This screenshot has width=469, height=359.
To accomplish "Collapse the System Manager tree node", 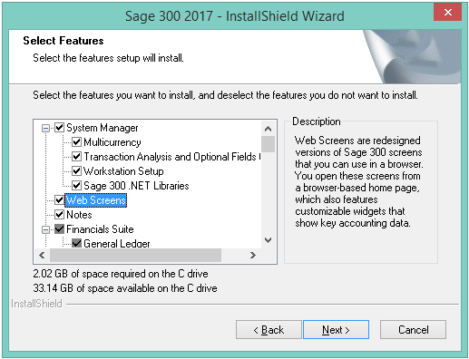I will tap(45, 128).
